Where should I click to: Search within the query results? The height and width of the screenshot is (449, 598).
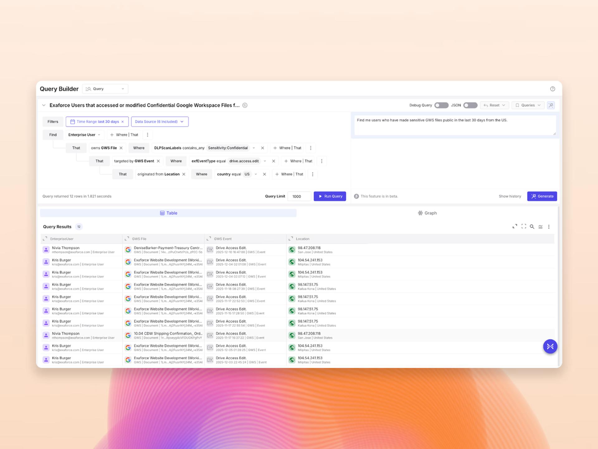point(532,227)
